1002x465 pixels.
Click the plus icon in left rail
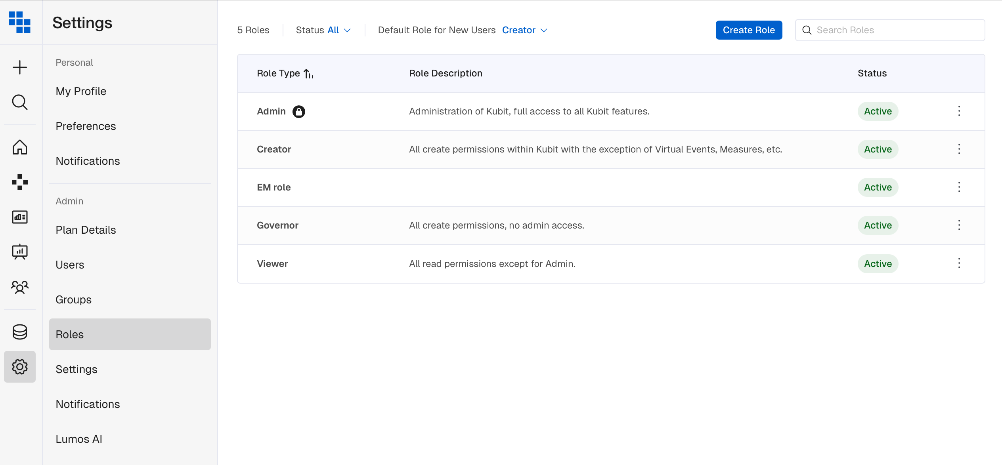19,67
